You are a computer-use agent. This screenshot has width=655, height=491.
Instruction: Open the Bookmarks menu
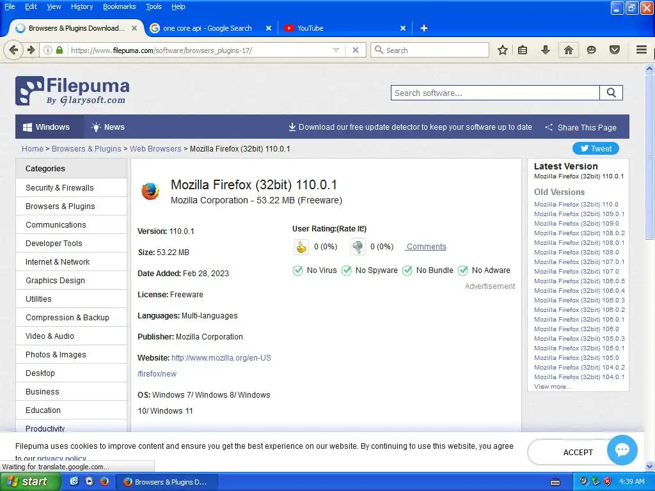[x=120, y=6]
